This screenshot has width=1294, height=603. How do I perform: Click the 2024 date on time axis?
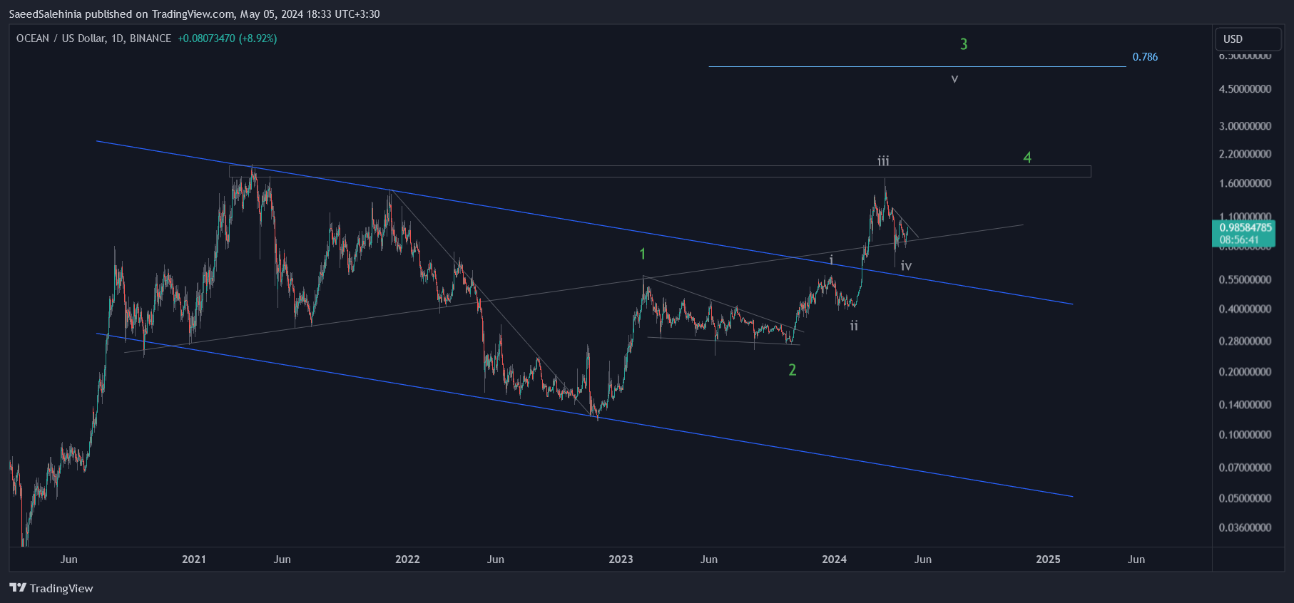point(834,559)
